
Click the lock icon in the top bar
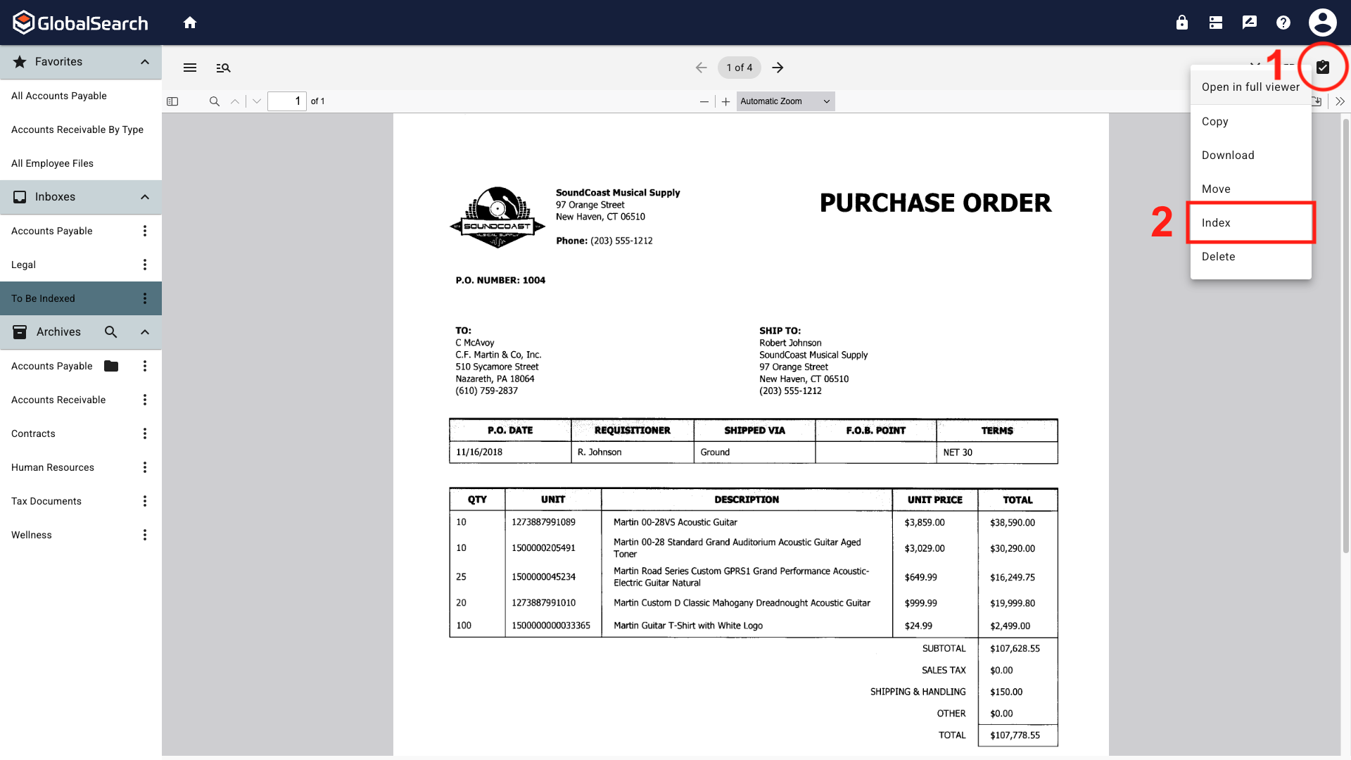pos(1181,22)
